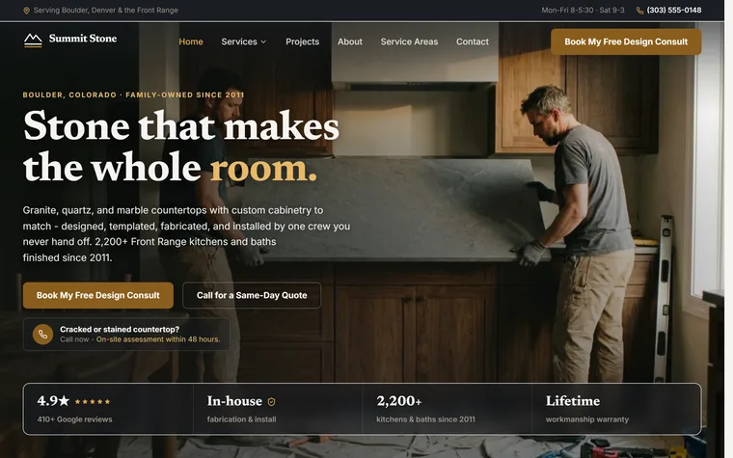The image size is (733, 458).
Task: Click the Boulder, Colorado · Family-Owned Since 2011 tagline
Action: (x=134, y=94)
